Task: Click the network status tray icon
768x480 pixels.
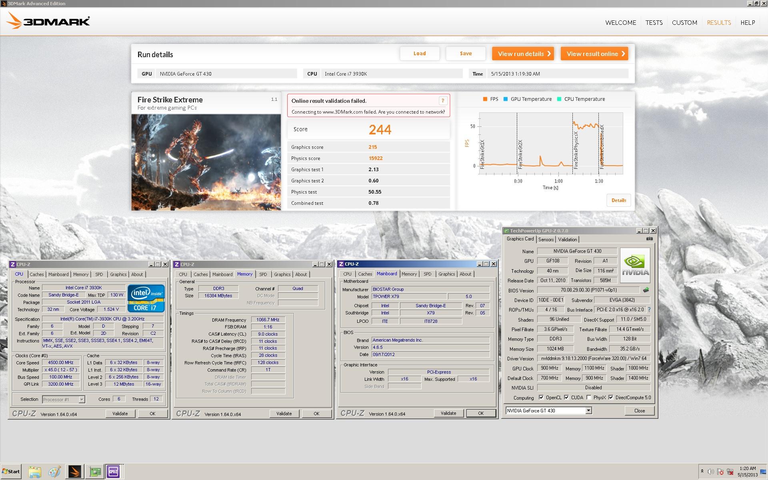Action: pyautogui.click(x=730, y=472)
